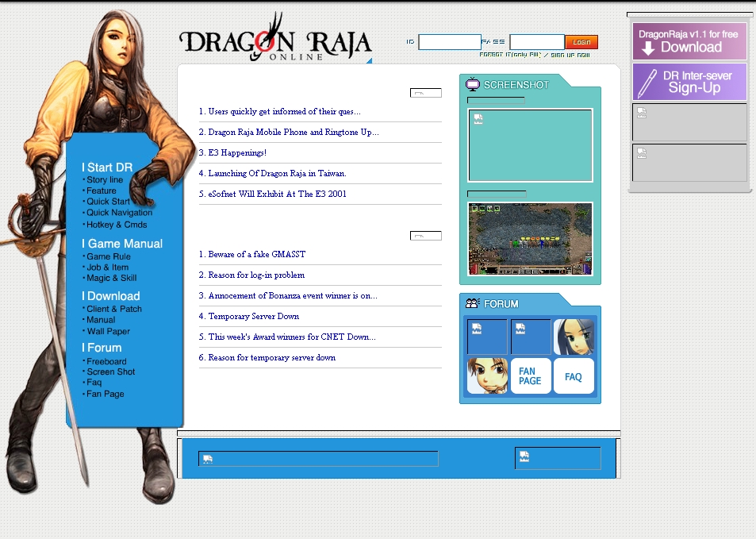Click the brown-haired boy avatar in Forum
This screenshot has height=539, width=756.
(x=487, y=375)
